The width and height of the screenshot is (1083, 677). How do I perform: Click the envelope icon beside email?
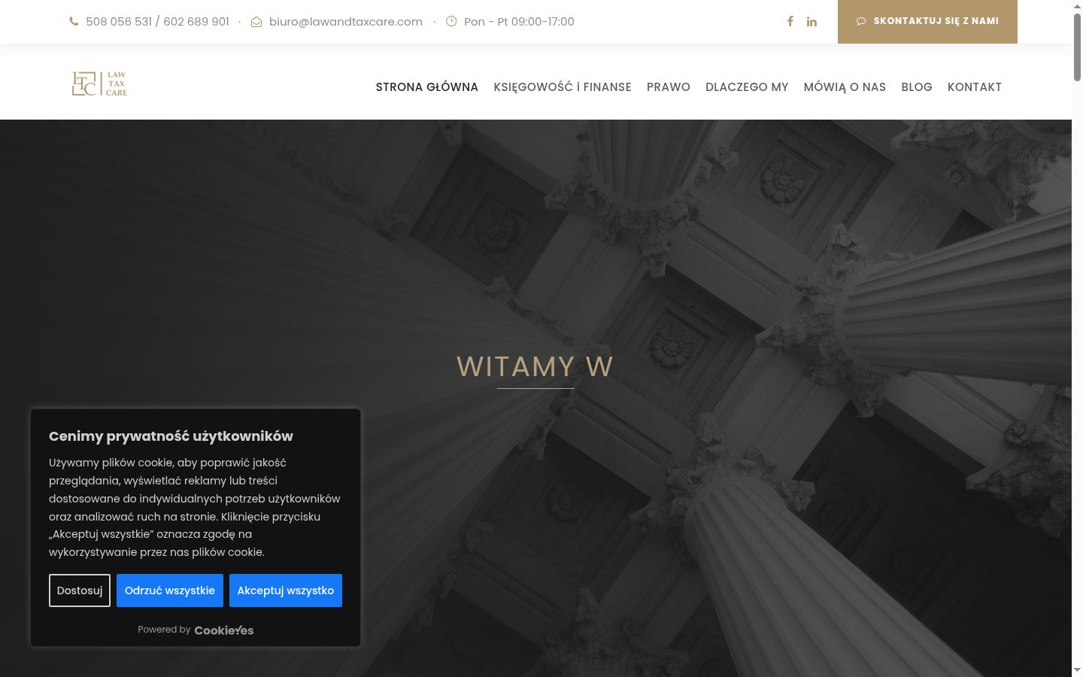tap(256, 22)
